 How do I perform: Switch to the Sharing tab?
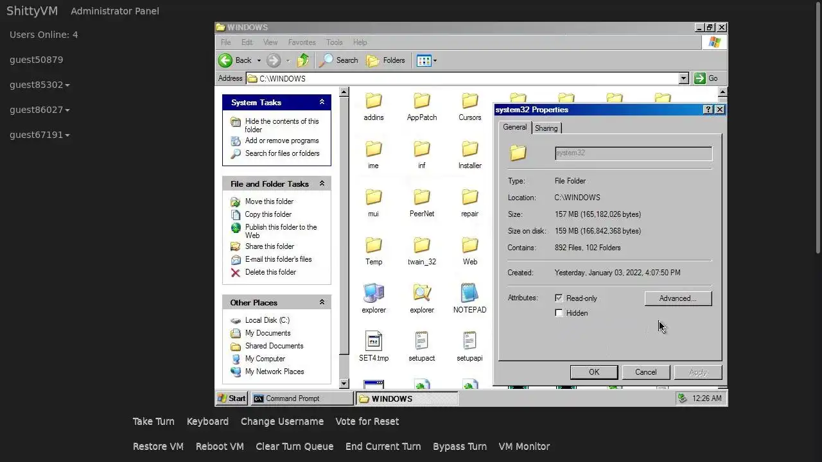(547, 128)
